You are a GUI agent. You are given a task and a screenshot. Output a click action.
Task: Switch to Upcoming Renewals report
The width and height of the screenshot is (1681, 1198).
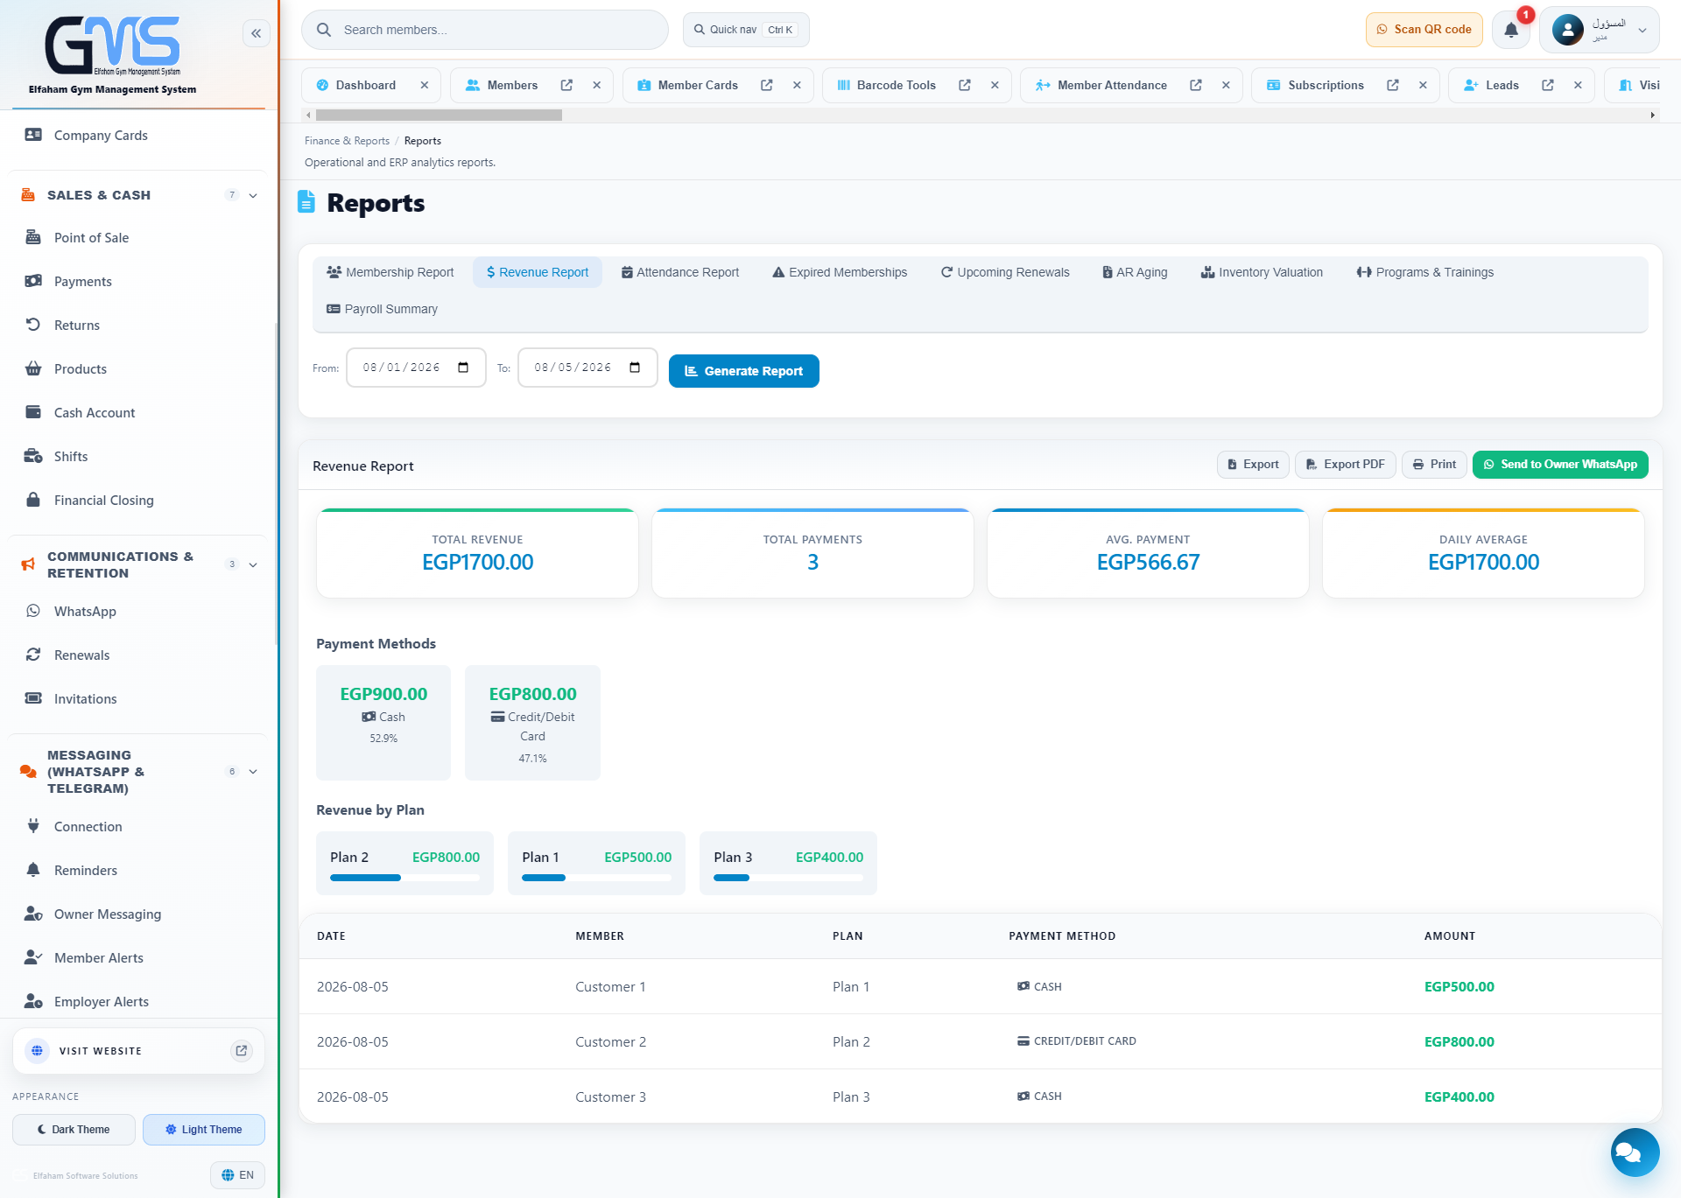click(x=1005, y=272)
